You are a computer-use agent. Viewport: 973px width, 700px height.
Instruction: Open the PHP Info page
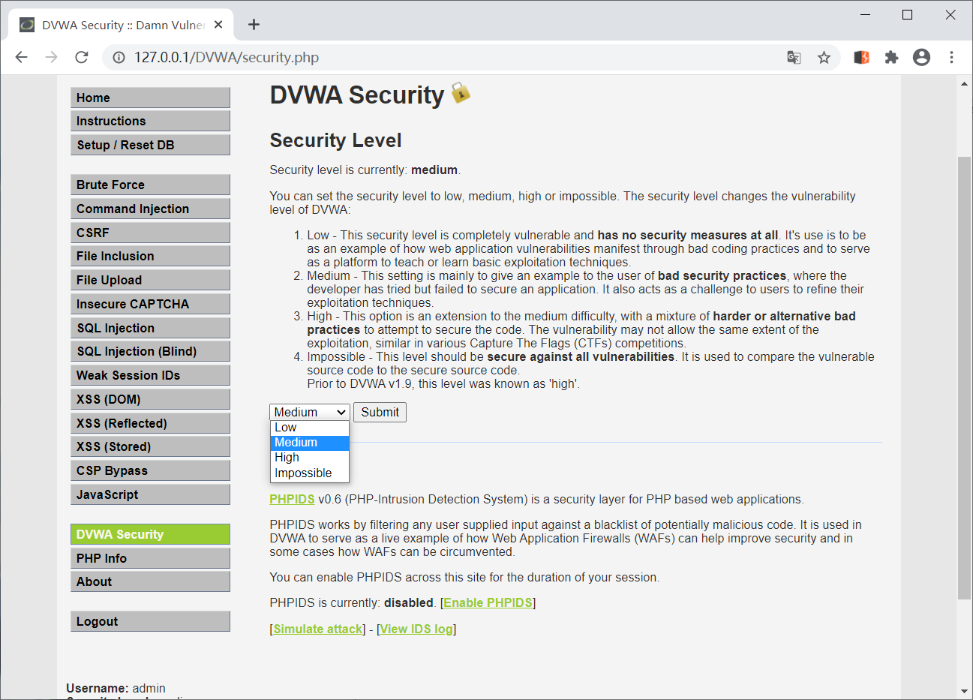click(x=150, y=558)
